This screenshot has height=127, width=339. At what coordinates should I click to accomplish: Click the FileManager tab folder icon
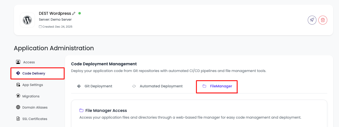click(x=204, y=86)
